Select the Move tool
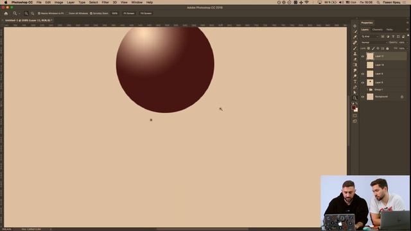 tap(354, 26)
